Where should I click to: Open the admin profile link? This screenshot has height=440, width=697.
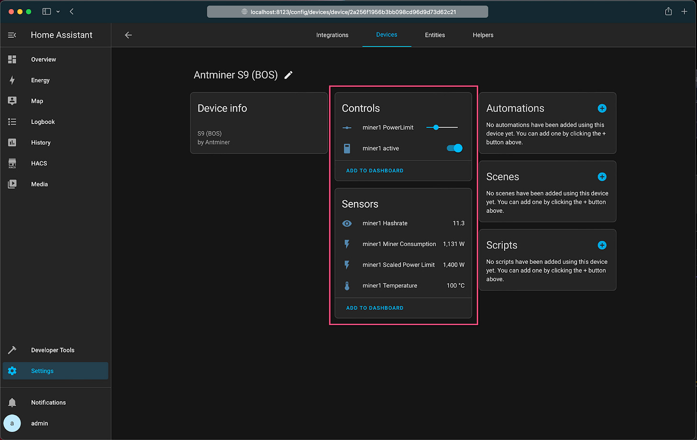click(56, 423)
